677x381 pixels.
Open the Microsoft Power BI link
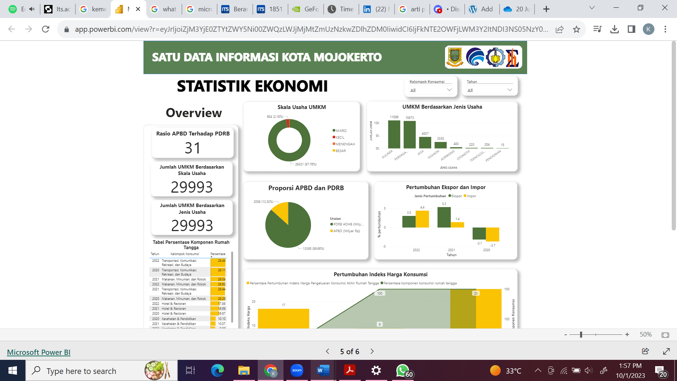click(x=39, y=352)
